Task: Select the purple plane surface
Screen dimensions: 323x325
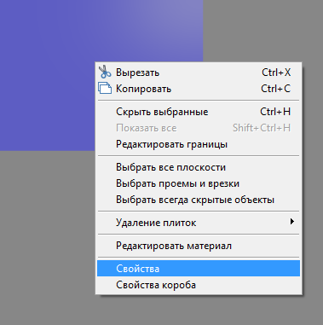Action: click(49, 74)
